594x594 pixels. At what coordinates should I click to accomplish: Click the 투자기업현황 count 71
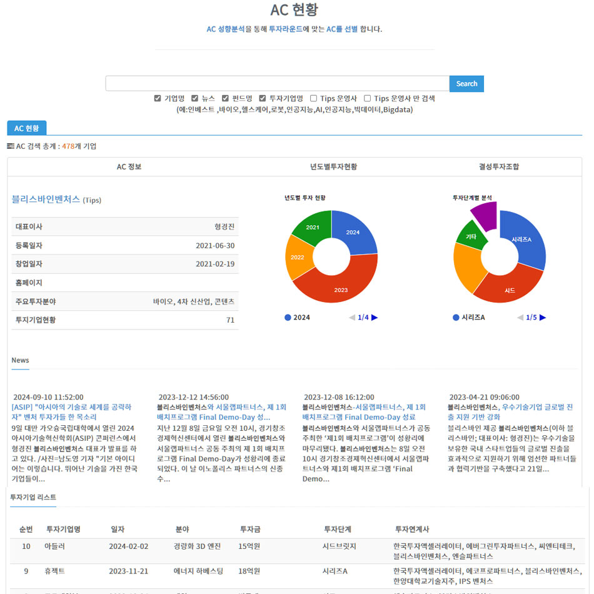230,320
